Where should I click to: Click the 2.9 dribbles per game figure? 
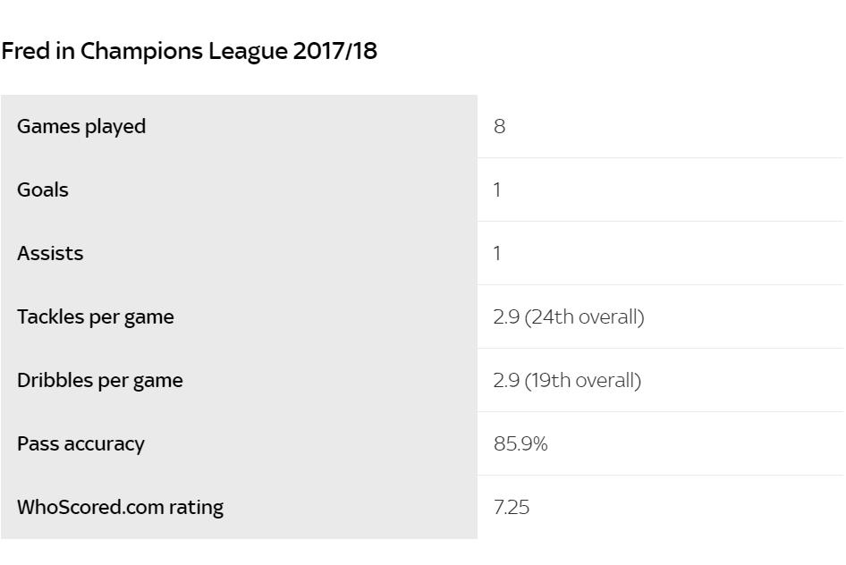pos(506,381)
